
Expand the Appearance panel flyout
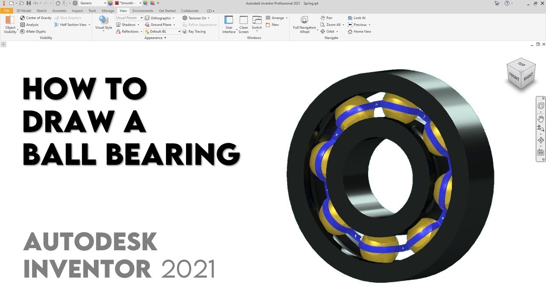click(155, 38)
